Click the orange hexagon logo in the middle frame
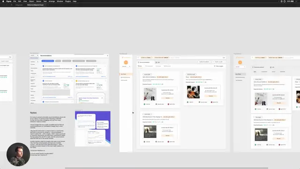This screenshot has height=169, width=300. [x=126, y=62]
